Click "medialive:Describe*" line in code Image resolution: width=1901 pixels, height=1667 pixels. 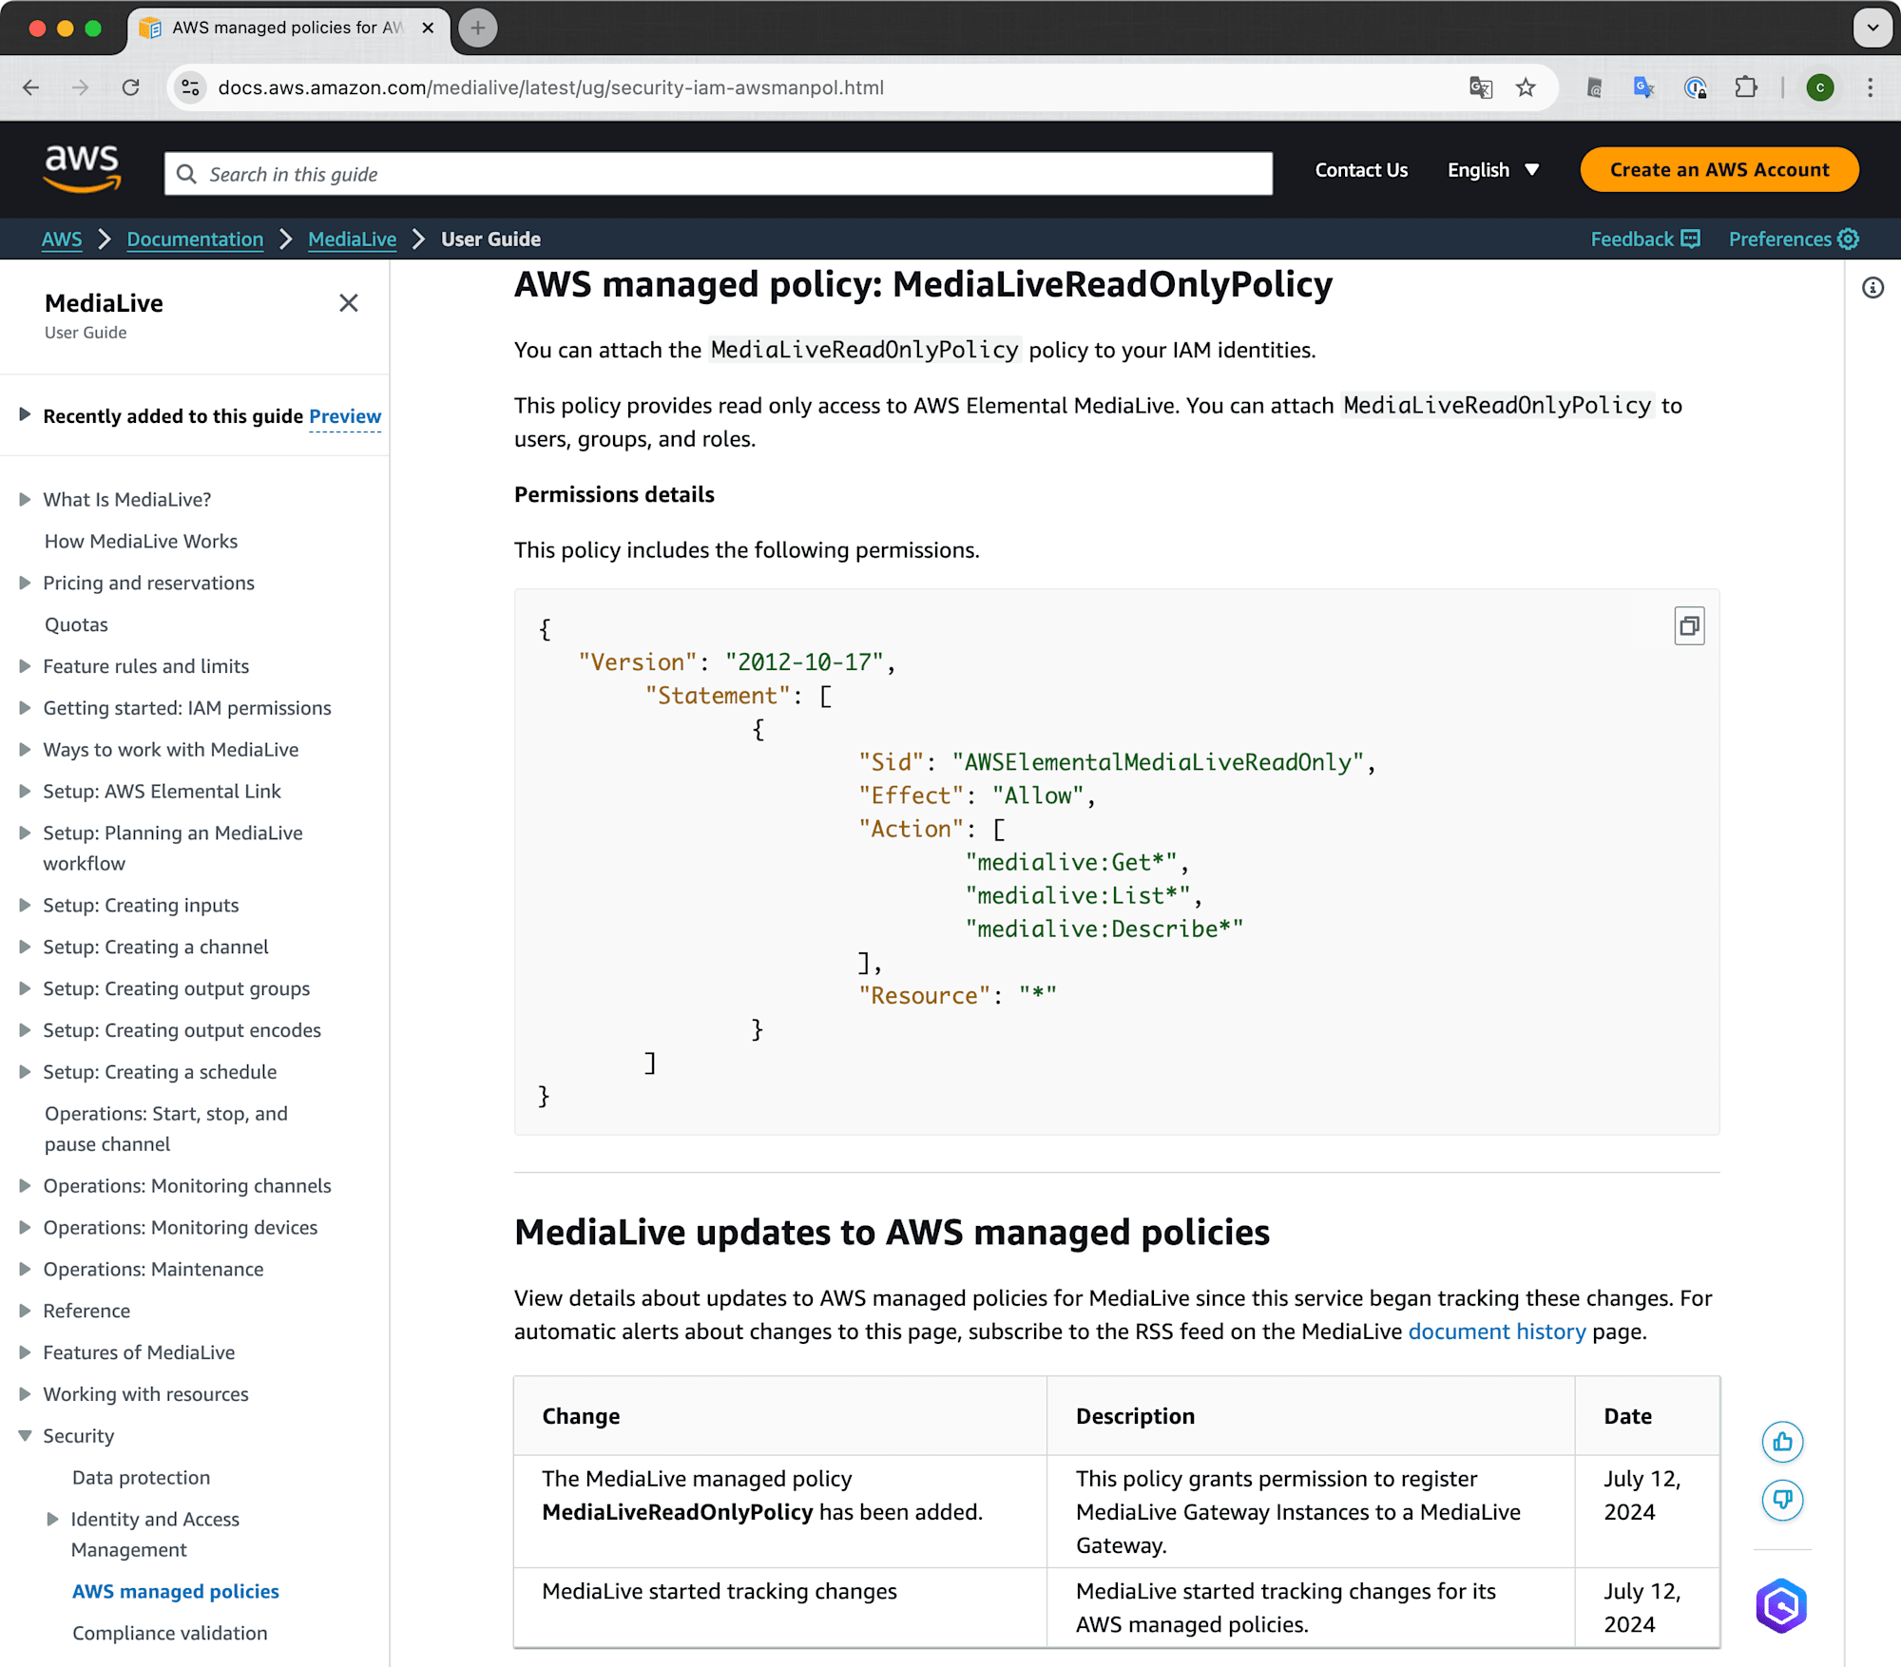coord(1104,929)
